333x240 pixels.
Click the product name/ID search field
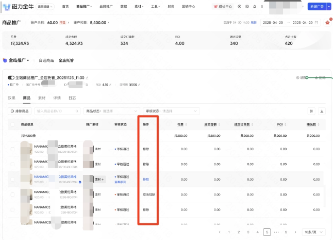[57, 111]
